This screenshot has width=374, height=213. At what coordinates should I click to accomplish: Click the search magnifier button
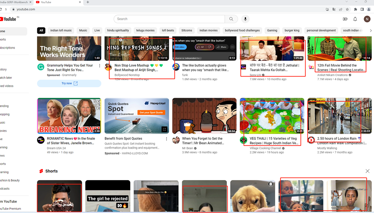[x=231, y=19]
